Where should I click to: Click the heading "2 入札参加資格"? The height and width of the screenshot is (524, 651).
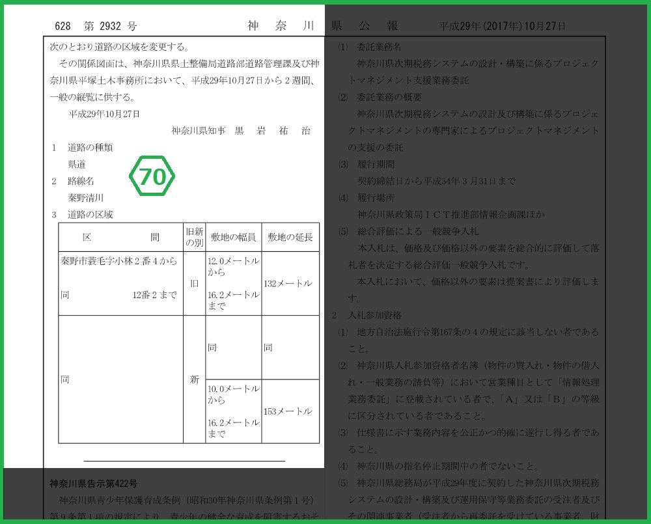coord(367,315)
